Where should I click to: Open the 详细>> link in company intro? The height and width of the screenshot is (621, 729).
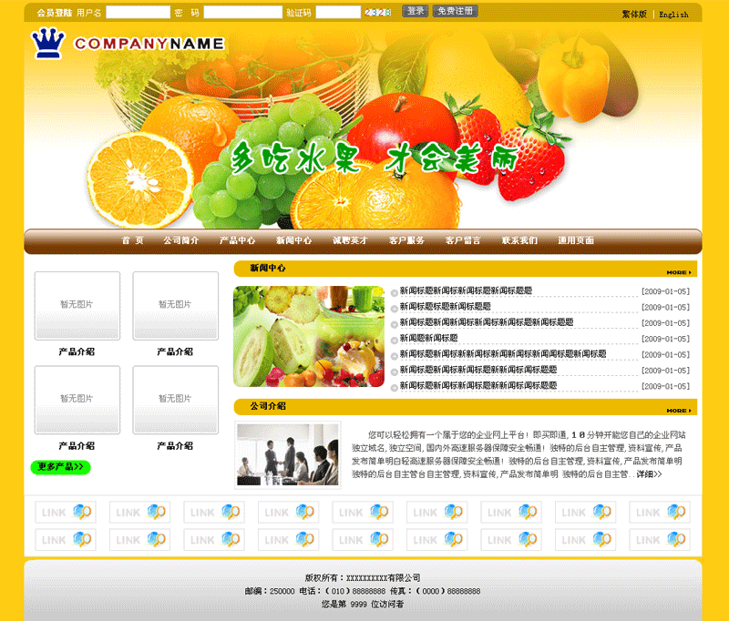649,474
